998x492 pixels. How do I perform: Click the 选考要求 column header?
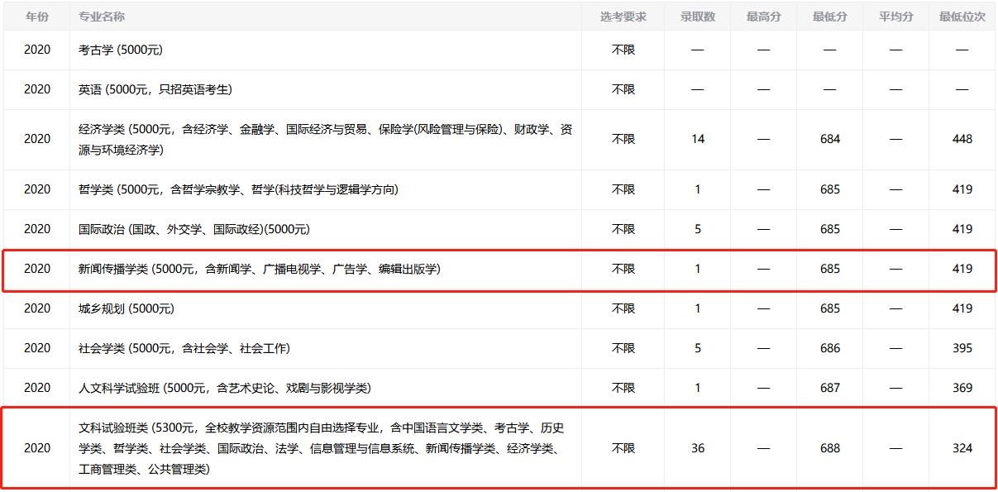pyautogui.click(x=623, y=15)
